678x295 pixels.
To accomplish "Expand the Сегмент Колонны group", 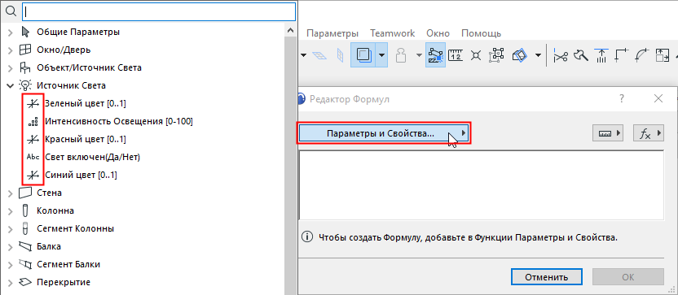I will pyautogui.click(x=11, y=229).
